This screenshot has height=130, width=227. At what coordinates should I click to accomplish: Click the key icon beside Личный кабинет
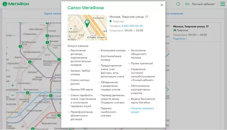(x=187, y=4)
